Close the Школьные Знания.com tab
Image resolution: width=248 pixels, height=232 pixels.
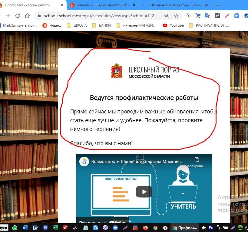(207, 5)
